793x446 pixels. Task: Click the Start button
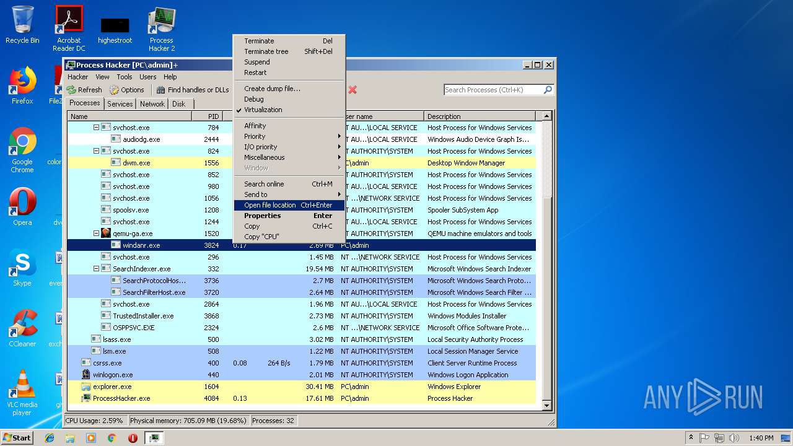(x=17, y=438)
